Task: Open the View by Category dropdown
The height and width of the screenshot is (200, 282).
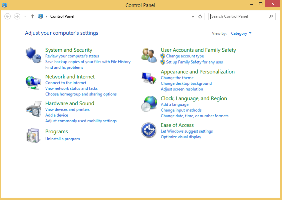Action: (241, 33)
